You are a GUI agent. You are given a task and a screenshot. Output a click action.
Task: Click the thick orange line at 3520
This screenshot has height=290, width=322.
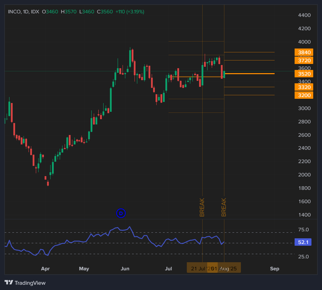coord(253,74)
